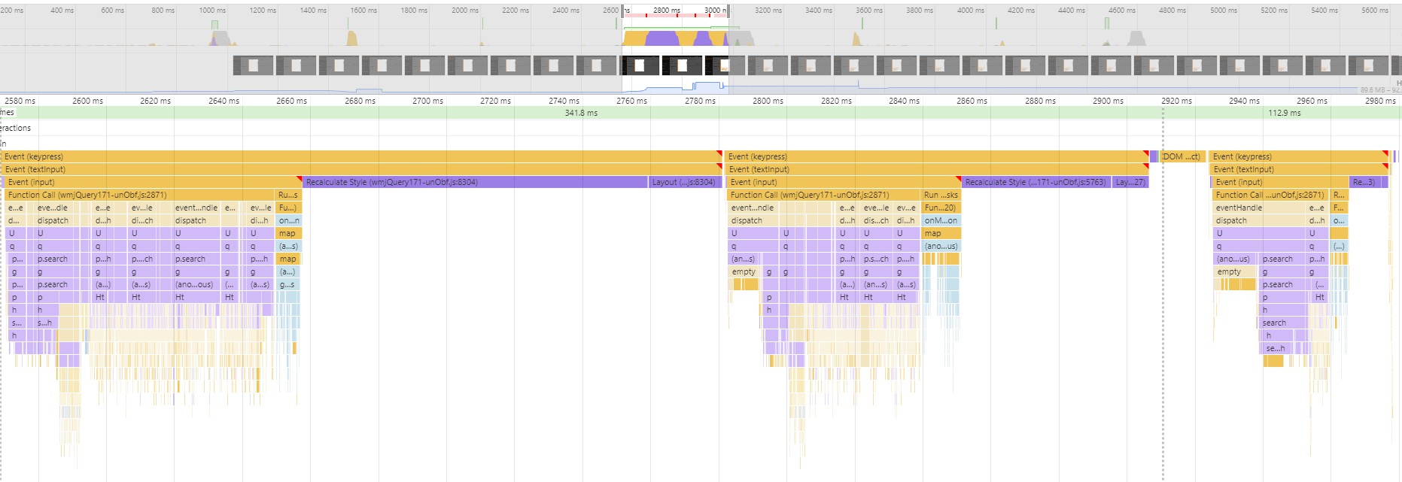Click right handle of overview selection window
This screenshot has height=482, width=1402.
[x=728, y=11]
